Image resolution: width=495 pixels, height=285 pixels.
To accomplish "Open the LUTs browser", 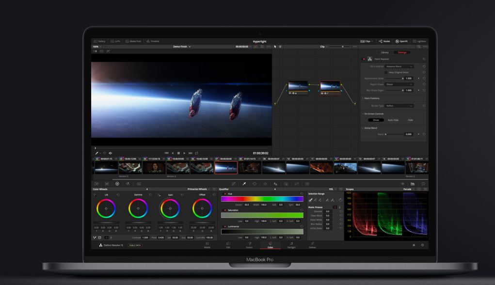I will [115, 42].
